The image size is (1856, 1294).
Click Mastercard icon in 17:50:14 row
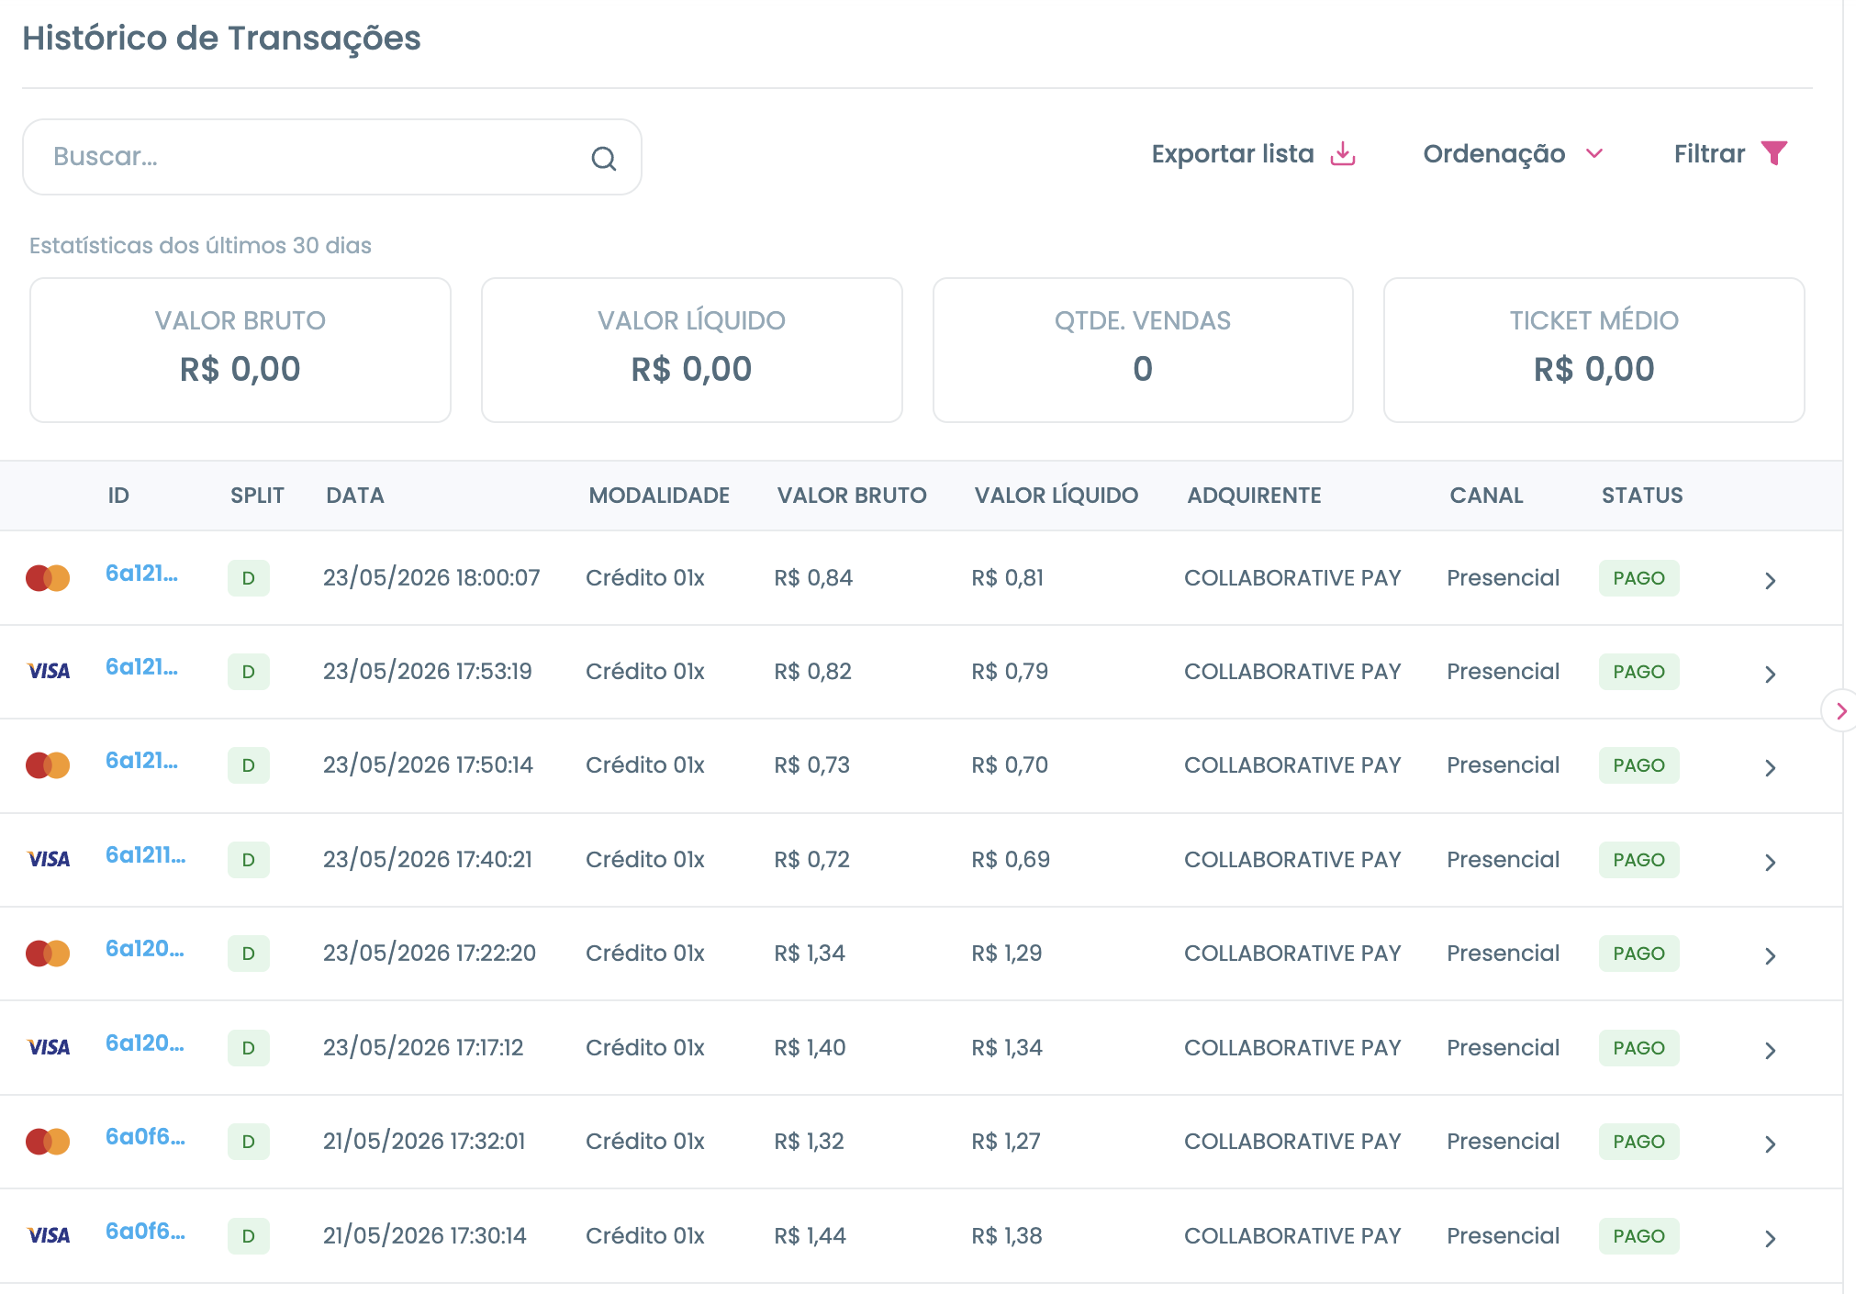pyautogui.click(x=48, y=765)
